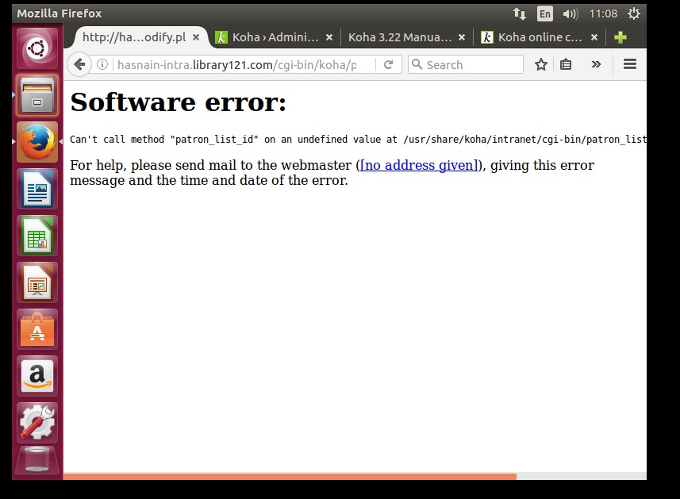This screenshot has height=499, width=680.
Task: Open a new tab with plus icon
Action: 620,37
